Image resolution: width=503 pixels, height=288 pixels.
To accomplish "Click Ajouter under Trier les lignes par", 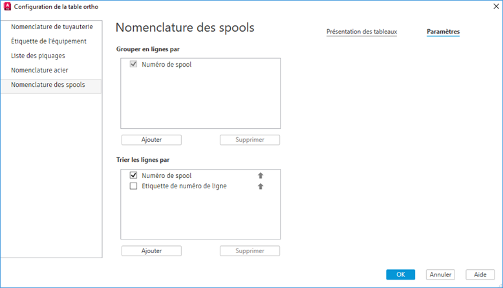I will [151, 251].
